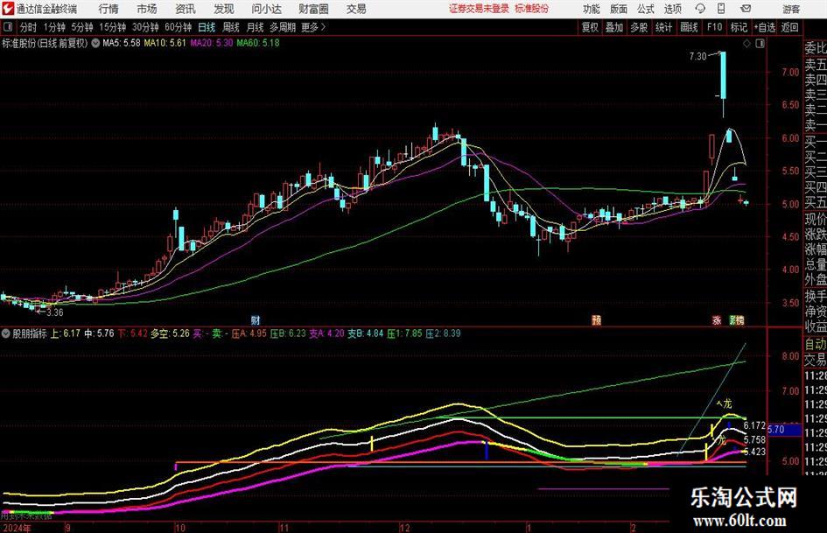Select the 日线 daily period
827x533 pixels.
coord(207,27)
